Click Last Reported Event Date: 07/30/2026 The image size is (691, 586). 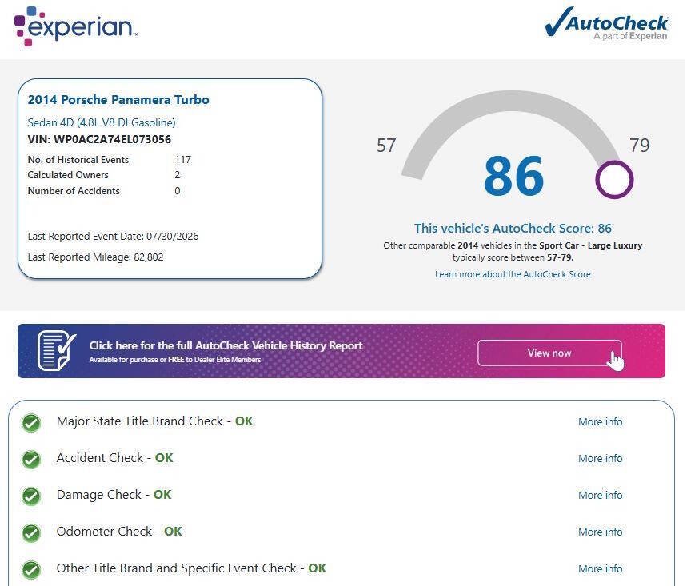(113, 236)
